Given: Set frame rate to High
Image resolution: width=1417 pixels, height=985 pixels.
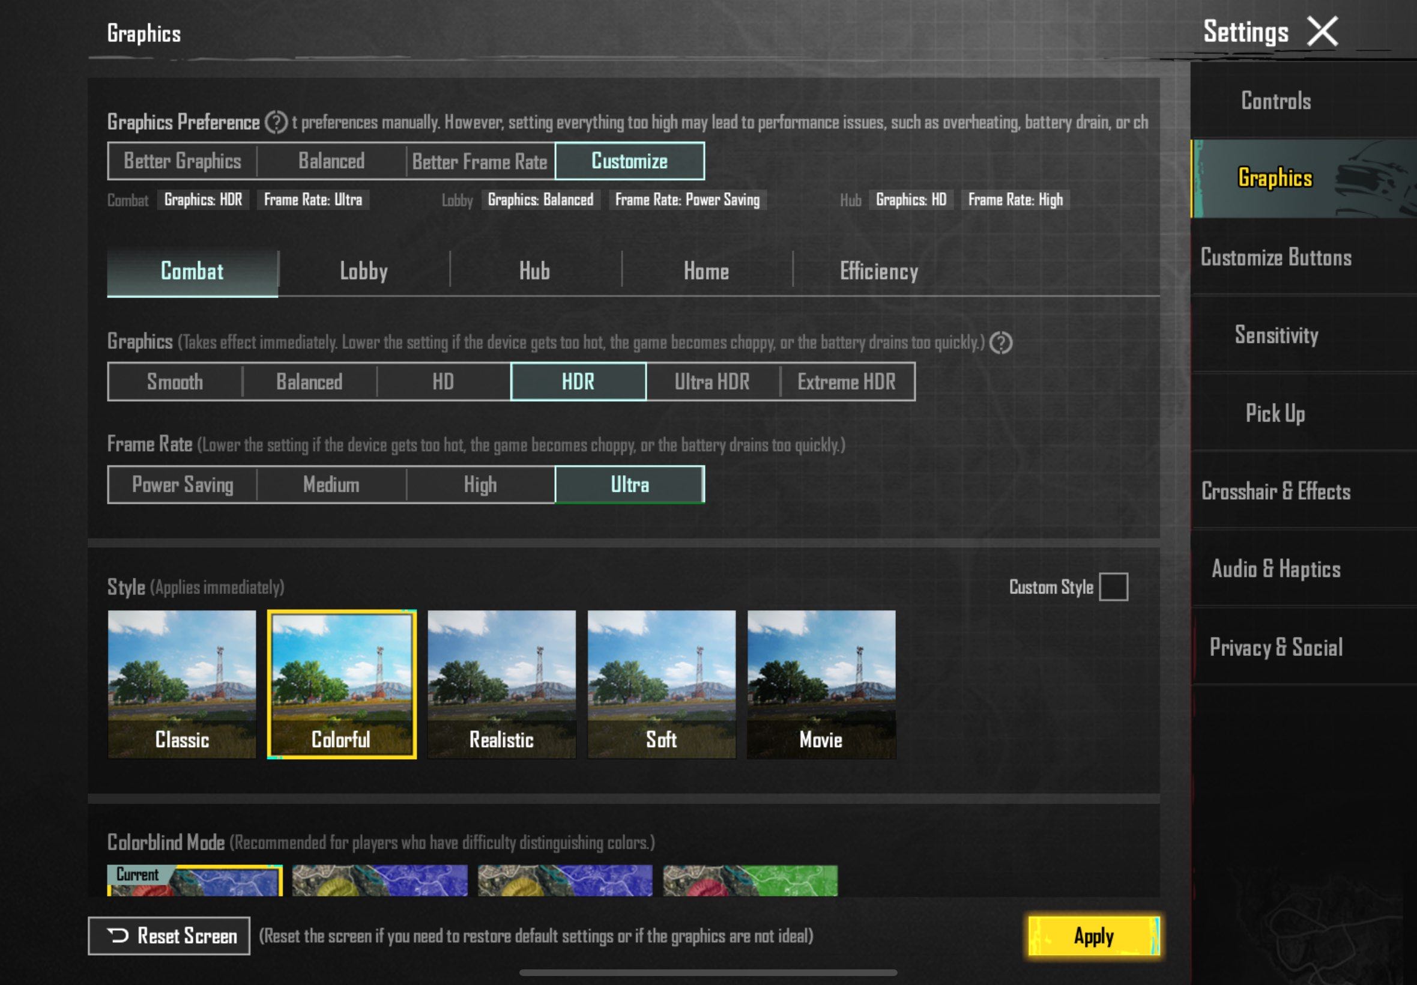Looking at the screenshot, I should (480, 485).
